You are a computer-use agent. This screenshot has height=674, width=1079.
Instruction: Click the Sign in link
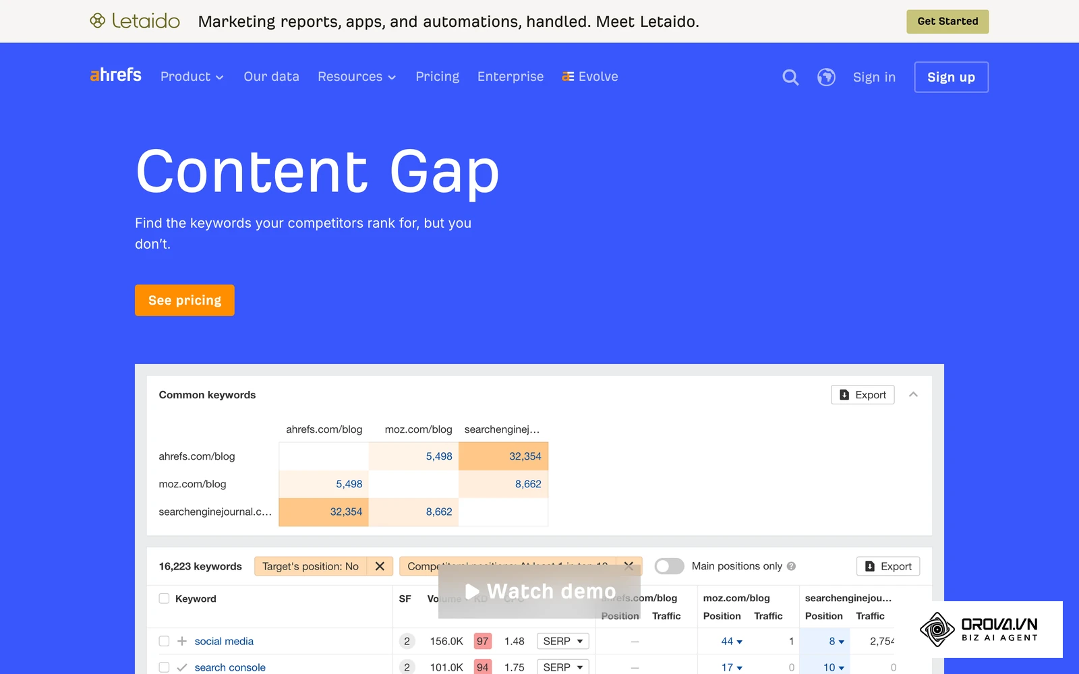(874, 78)
